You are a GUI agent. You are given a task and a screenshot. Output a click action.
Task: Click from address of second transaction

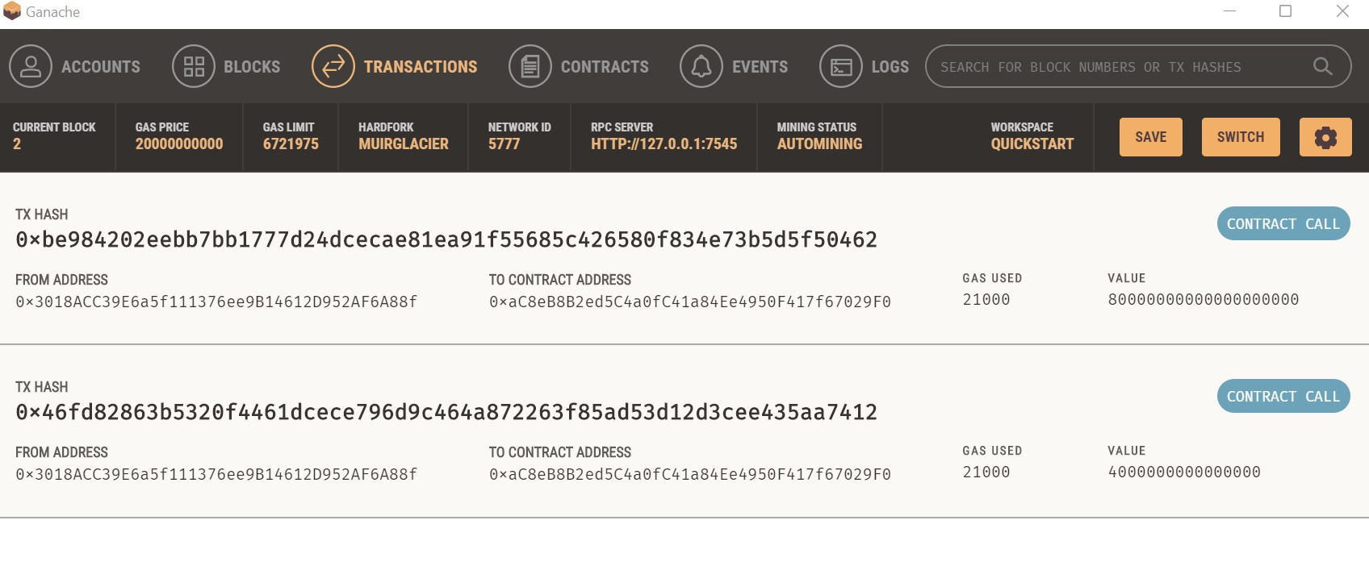tap(216, 474)
